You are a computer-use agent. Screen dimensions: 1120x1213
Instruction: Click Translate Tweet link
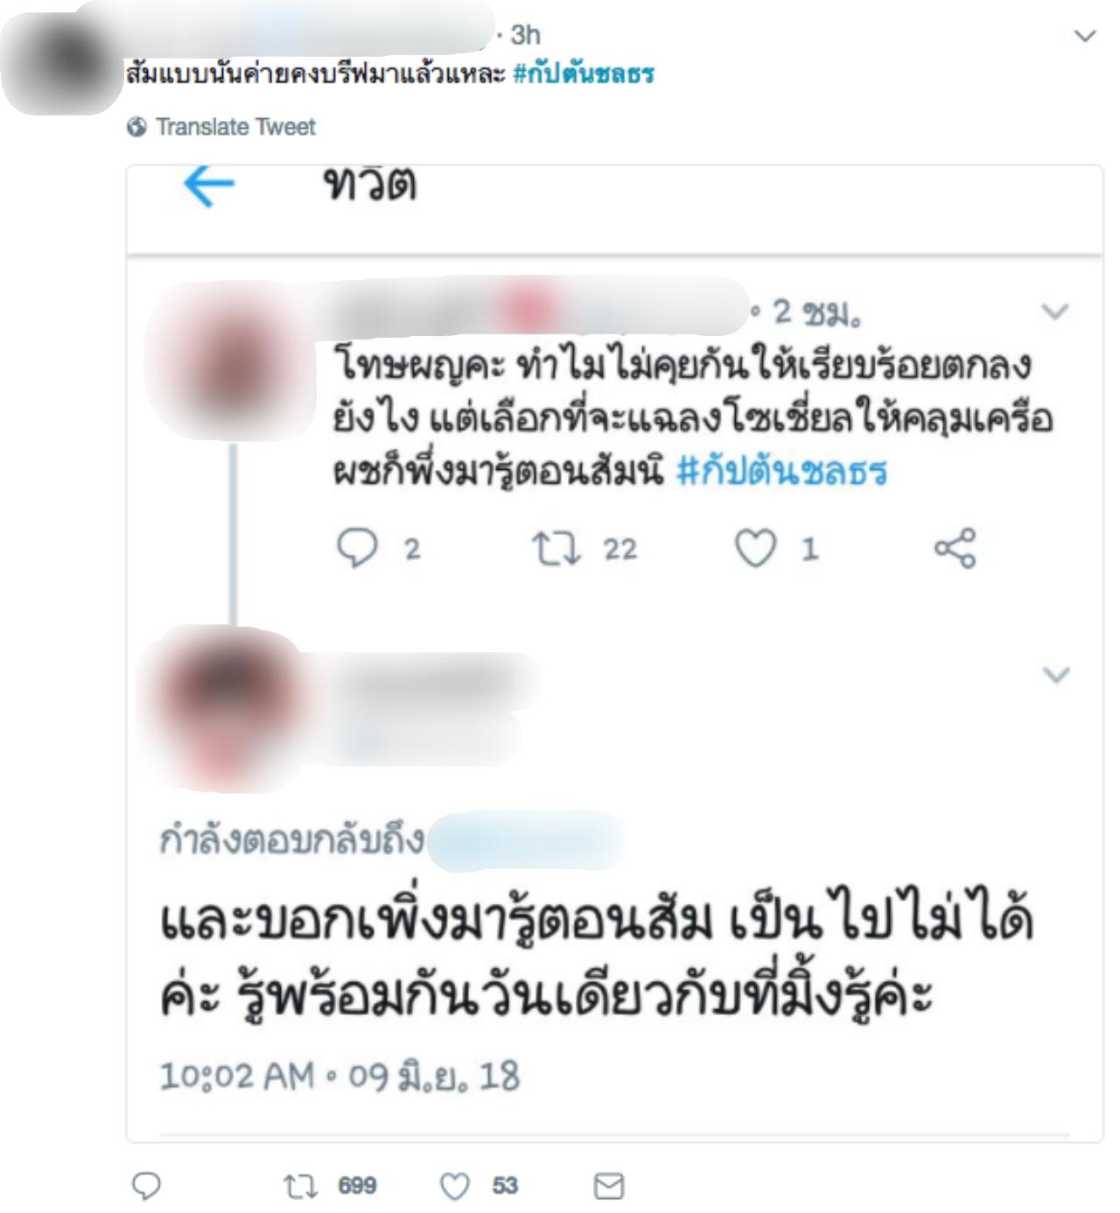point(235,127)
